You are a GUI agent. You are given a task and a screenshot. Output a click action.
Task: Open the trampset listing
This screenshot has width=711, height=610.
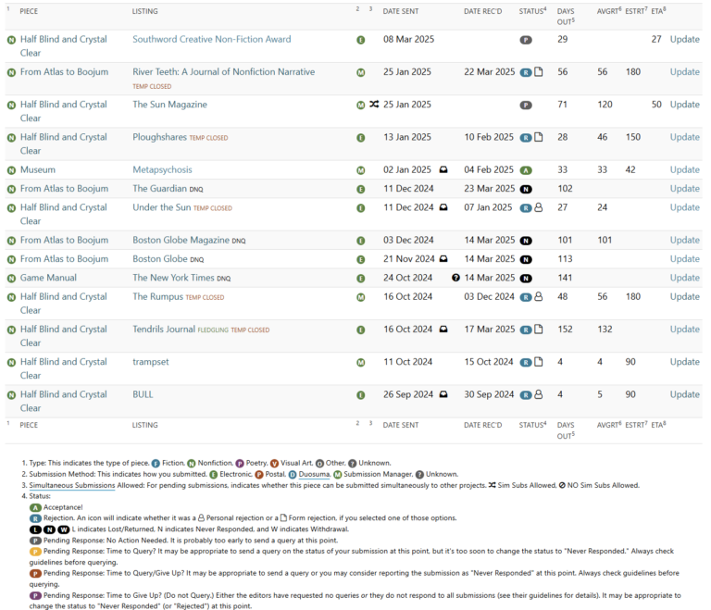[151, 362]
